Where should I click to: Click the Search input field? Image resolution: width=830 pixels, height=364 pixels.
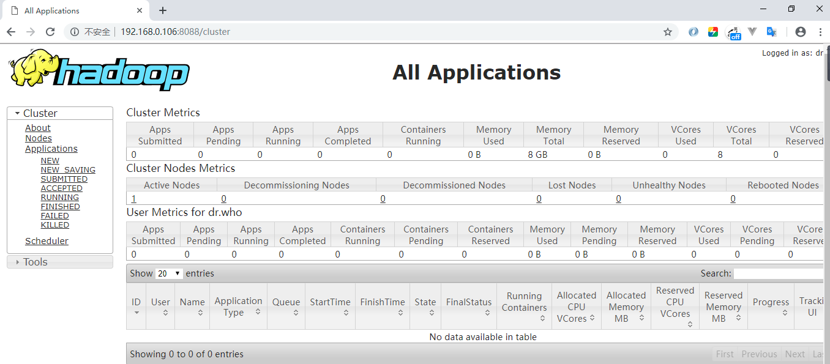779,273
